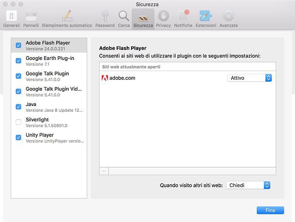Select Java in the plugin list

click(49, 107)
